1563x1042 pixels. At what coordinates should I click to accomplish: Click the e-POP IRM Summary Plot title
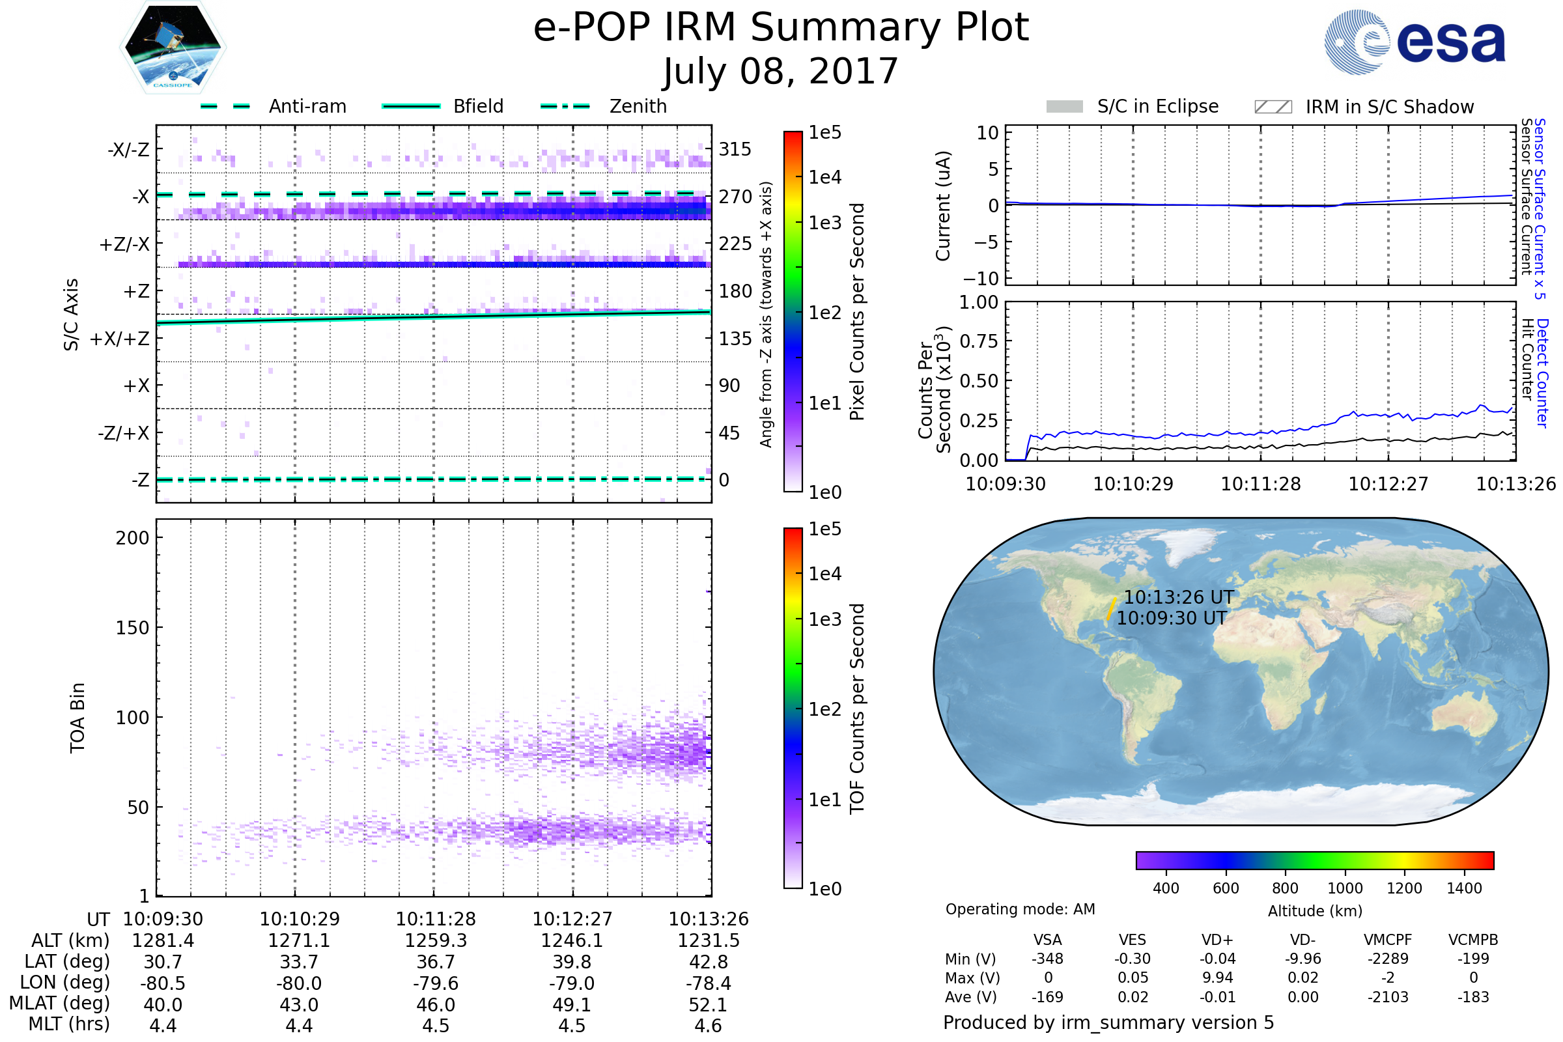(781, 28)
